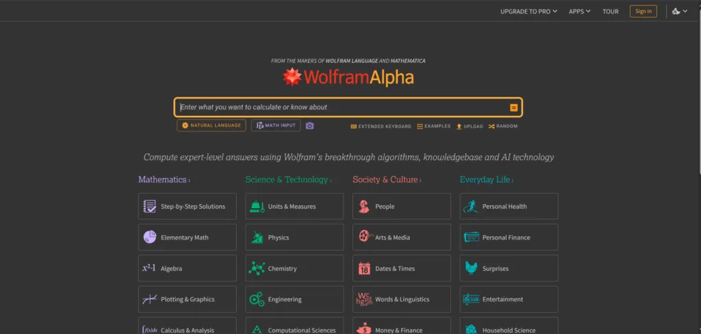Open the Entertainment topic

pyautogui.click(x=509, y=299)
